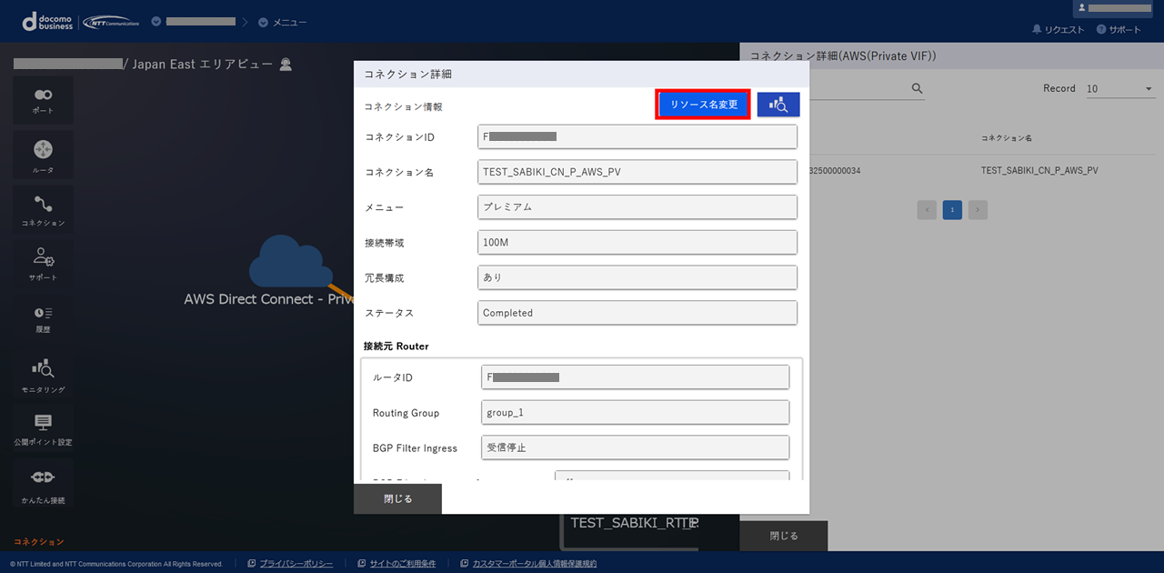Select the コネクション sidebar icon
Viewport: 1164px width, 573px height.
43,209
